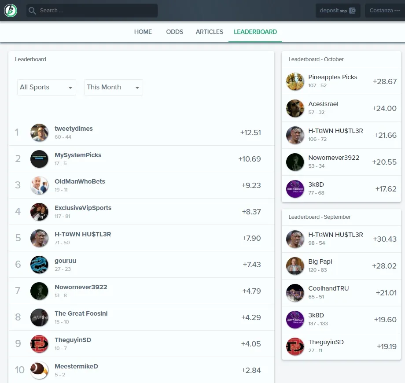The width and height of the screenshot is (405, 383).
Task: Click Big Papi in the September leaderboard
Action: [320, 261]
